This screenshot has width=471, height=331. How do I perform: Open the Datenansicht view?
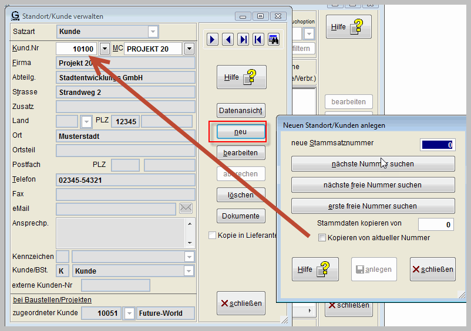(x=241, y=111)
